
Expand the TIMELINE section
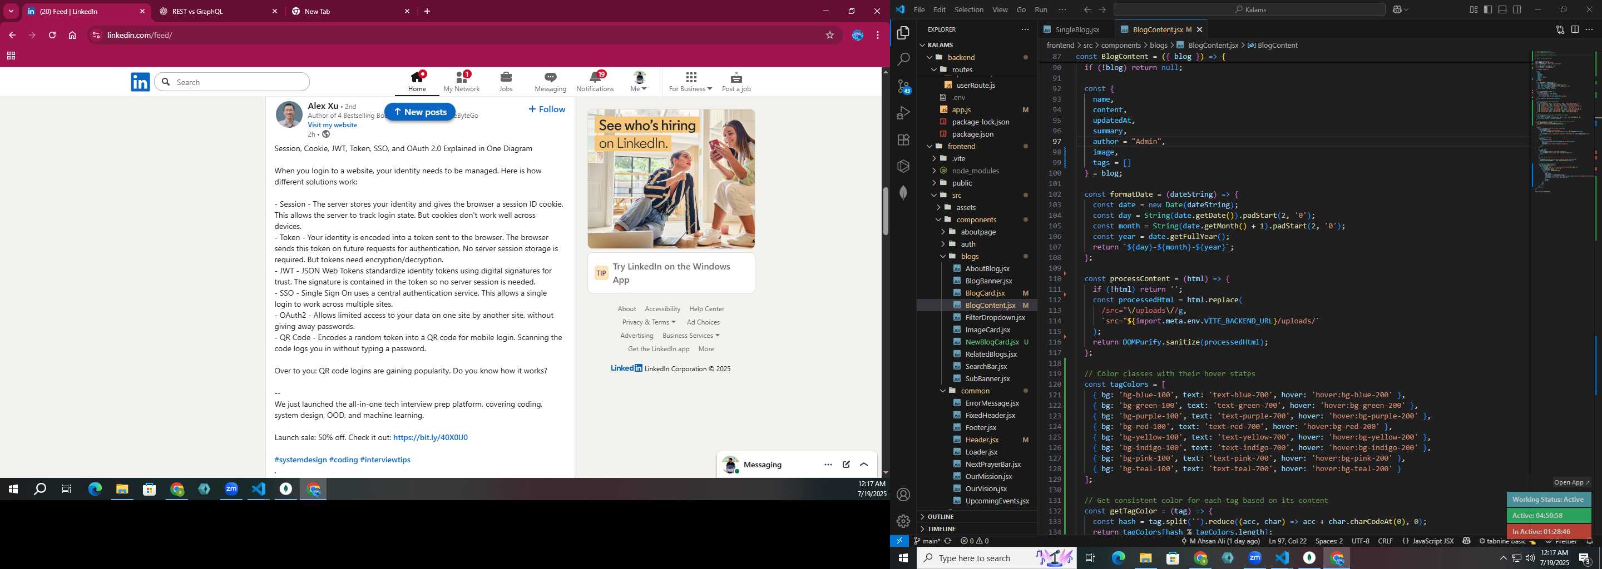(976, 529)
